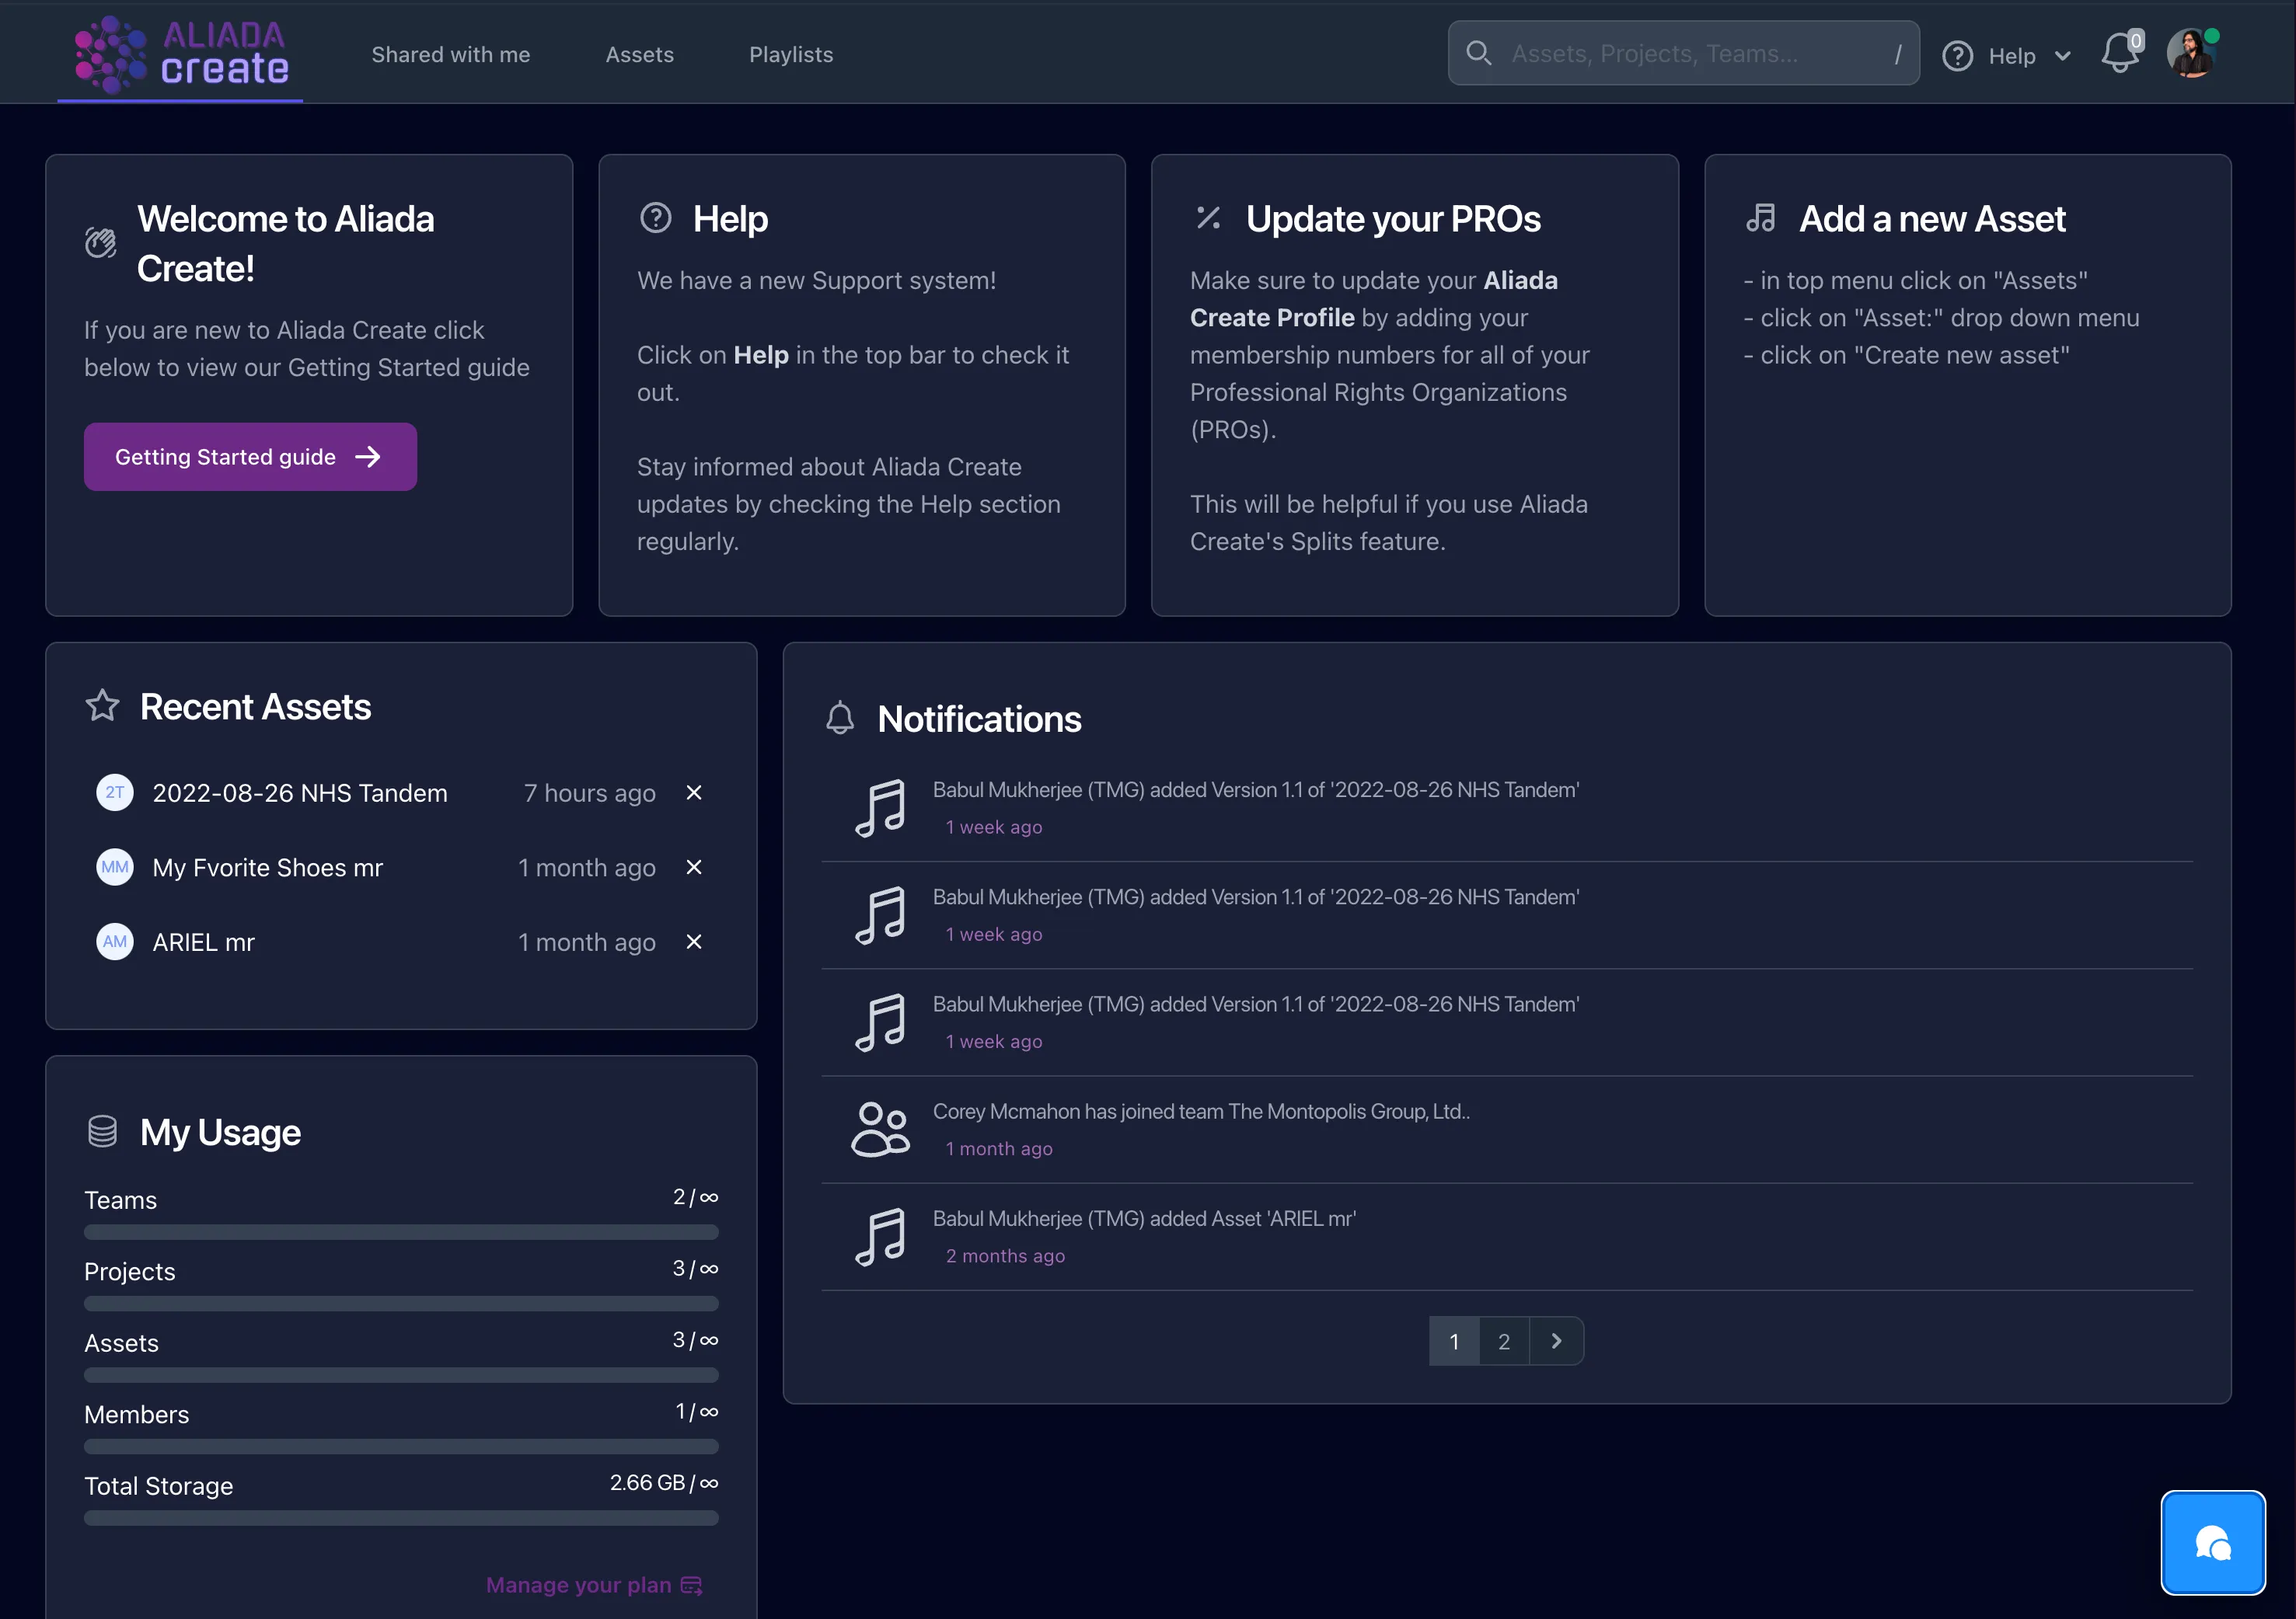The width and height of the screenshot is (2296, 1619).
Task: Open the user profile avatar menu
Action: (x=2190, y=54)
